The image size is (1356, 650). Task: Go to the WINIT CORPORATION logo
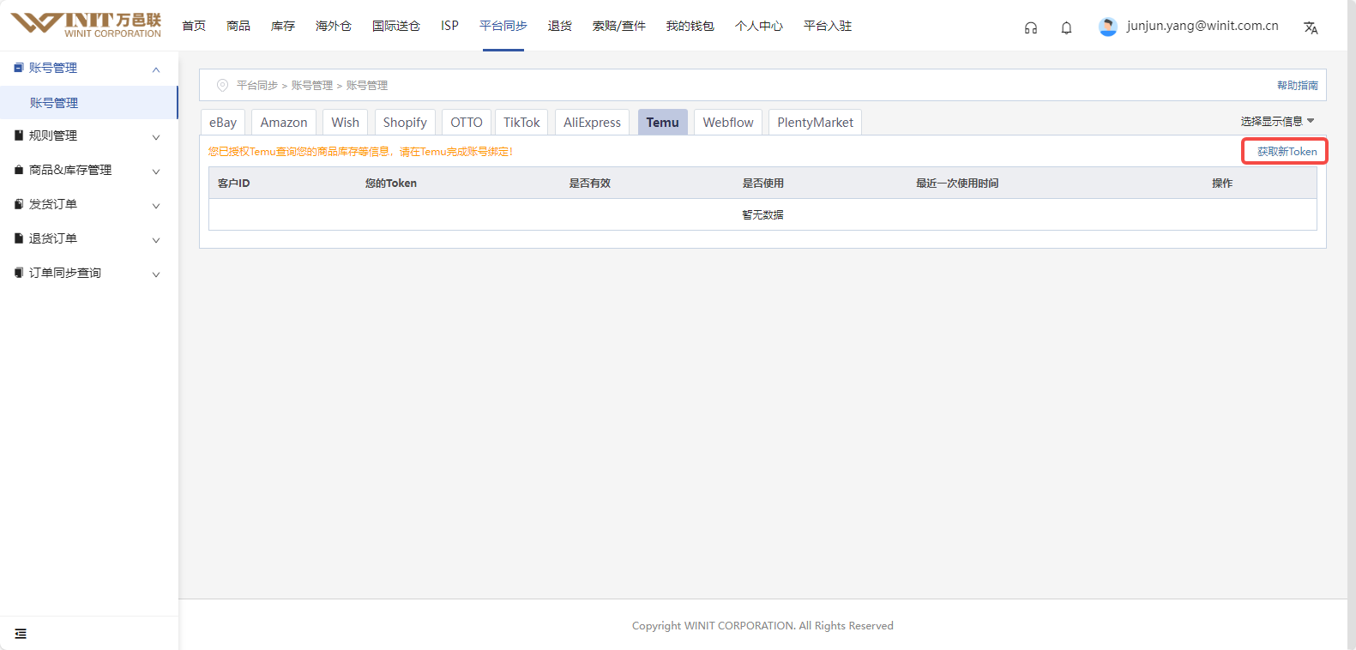[x=86, y=25]
